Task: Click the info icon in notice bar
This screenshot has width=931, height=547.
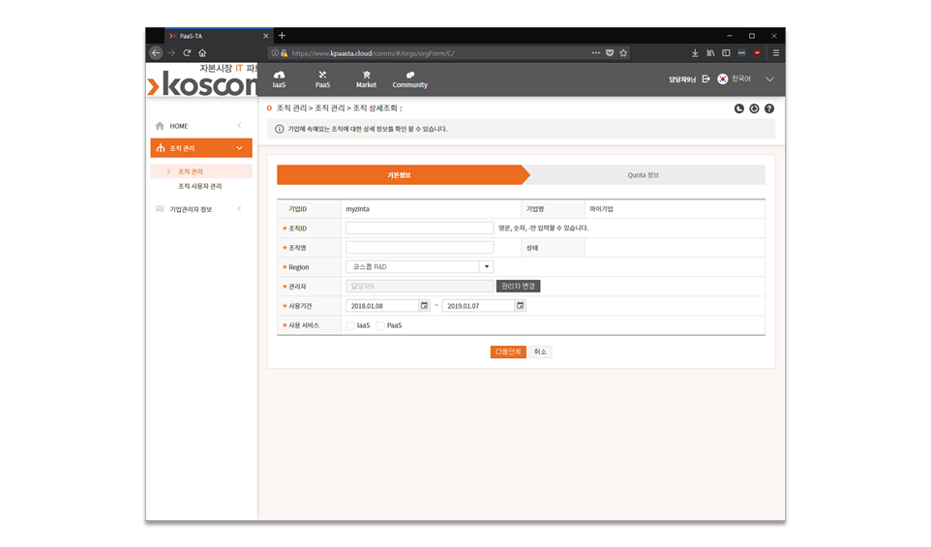Action: [x=279, y=129]
